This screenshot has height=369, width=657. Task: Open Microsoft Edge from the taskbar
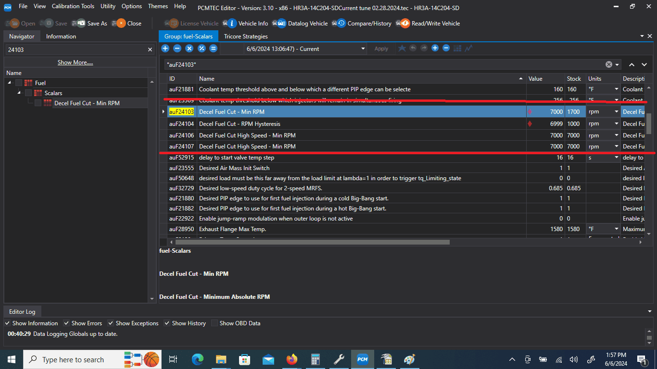198,359
